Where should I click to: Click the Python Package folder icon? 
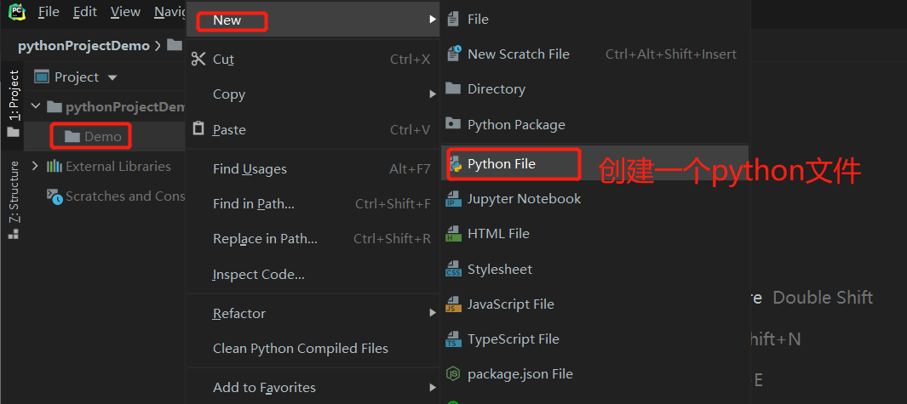click(x=453, y=123)
